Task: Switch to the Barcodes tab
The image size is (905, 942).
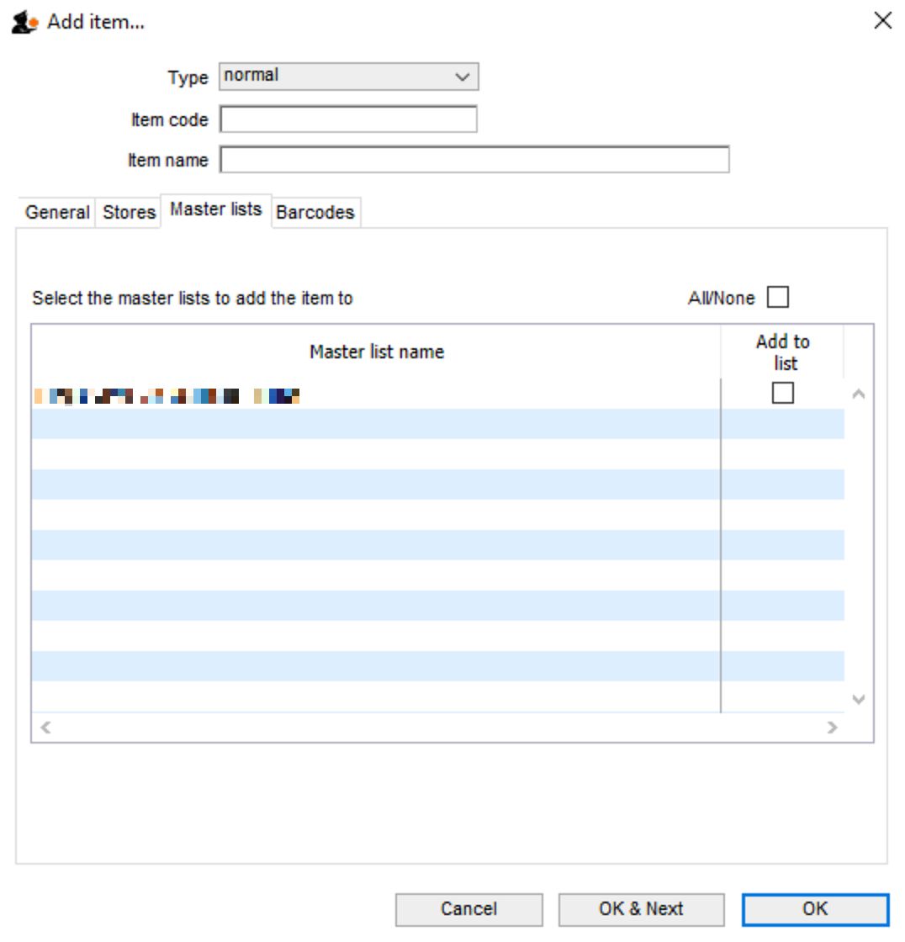Action: click(x=315, y=213)
